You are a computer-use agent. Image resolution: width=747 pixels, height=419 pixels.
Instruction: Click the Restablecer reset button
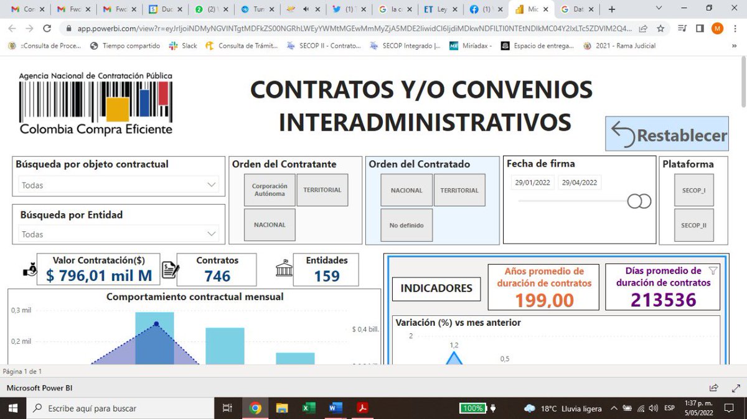(667, 134)
